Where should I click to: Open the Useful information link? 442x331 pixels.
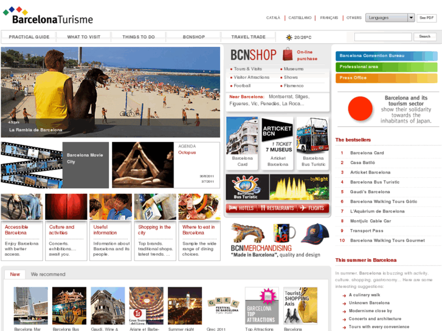point(105,230)
